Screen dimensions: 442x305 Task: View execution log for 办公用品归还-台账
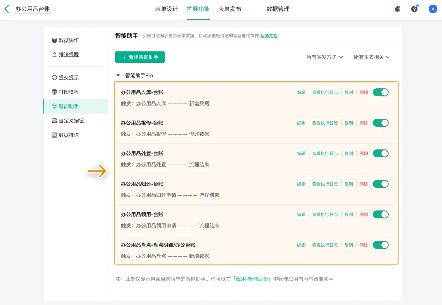click(325, 184)
